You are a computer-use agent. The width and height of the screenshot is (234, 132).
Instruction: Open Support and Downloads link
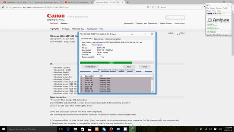coord(147,23)
